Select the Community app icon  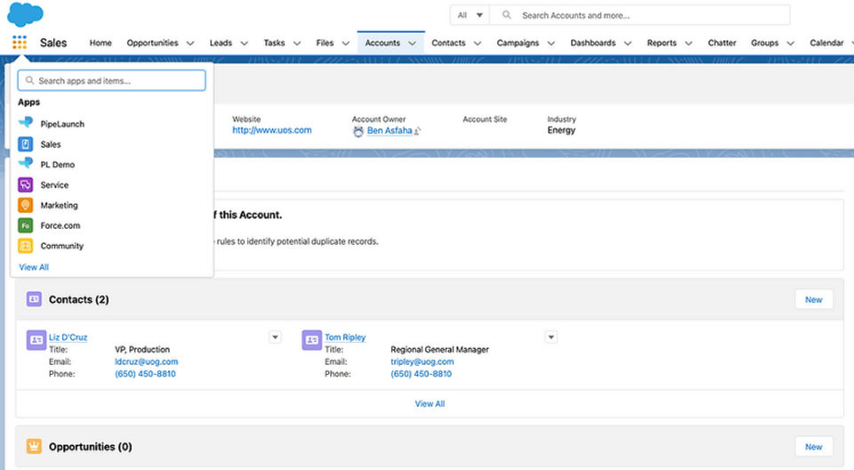[26, 247]
